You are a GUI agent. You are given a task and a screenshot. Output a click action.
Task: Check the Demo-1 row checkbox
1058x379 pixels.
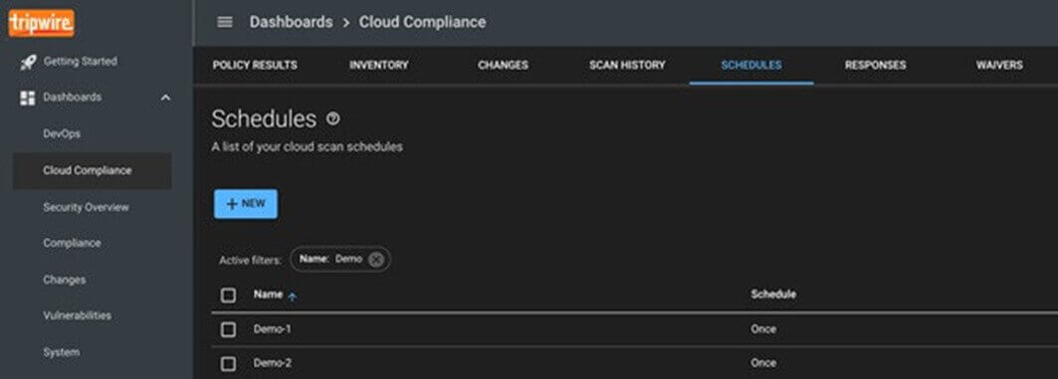[229, 330]
